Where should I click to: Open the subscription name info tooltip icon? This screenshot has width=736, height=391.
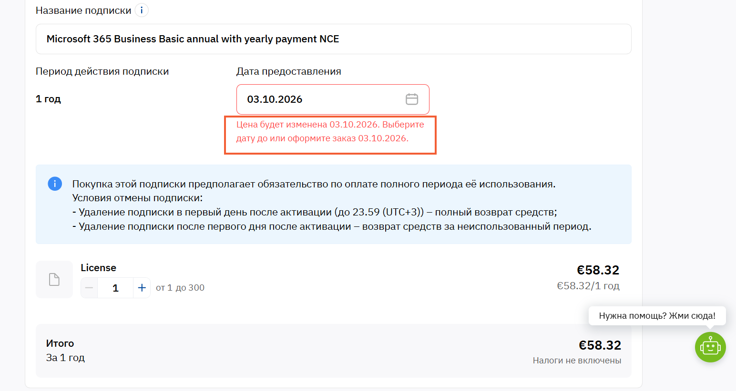(x=142, y=10)
